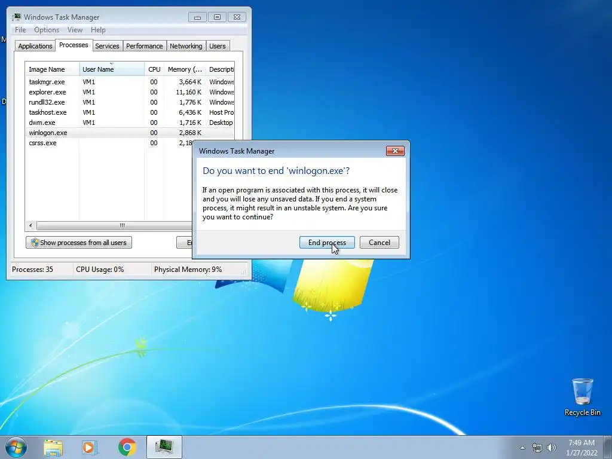Click the 11,160 K memory value

(188, 92)
